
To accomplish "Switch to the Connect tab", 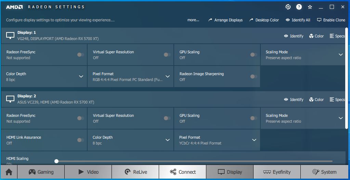I will (183, 172).
